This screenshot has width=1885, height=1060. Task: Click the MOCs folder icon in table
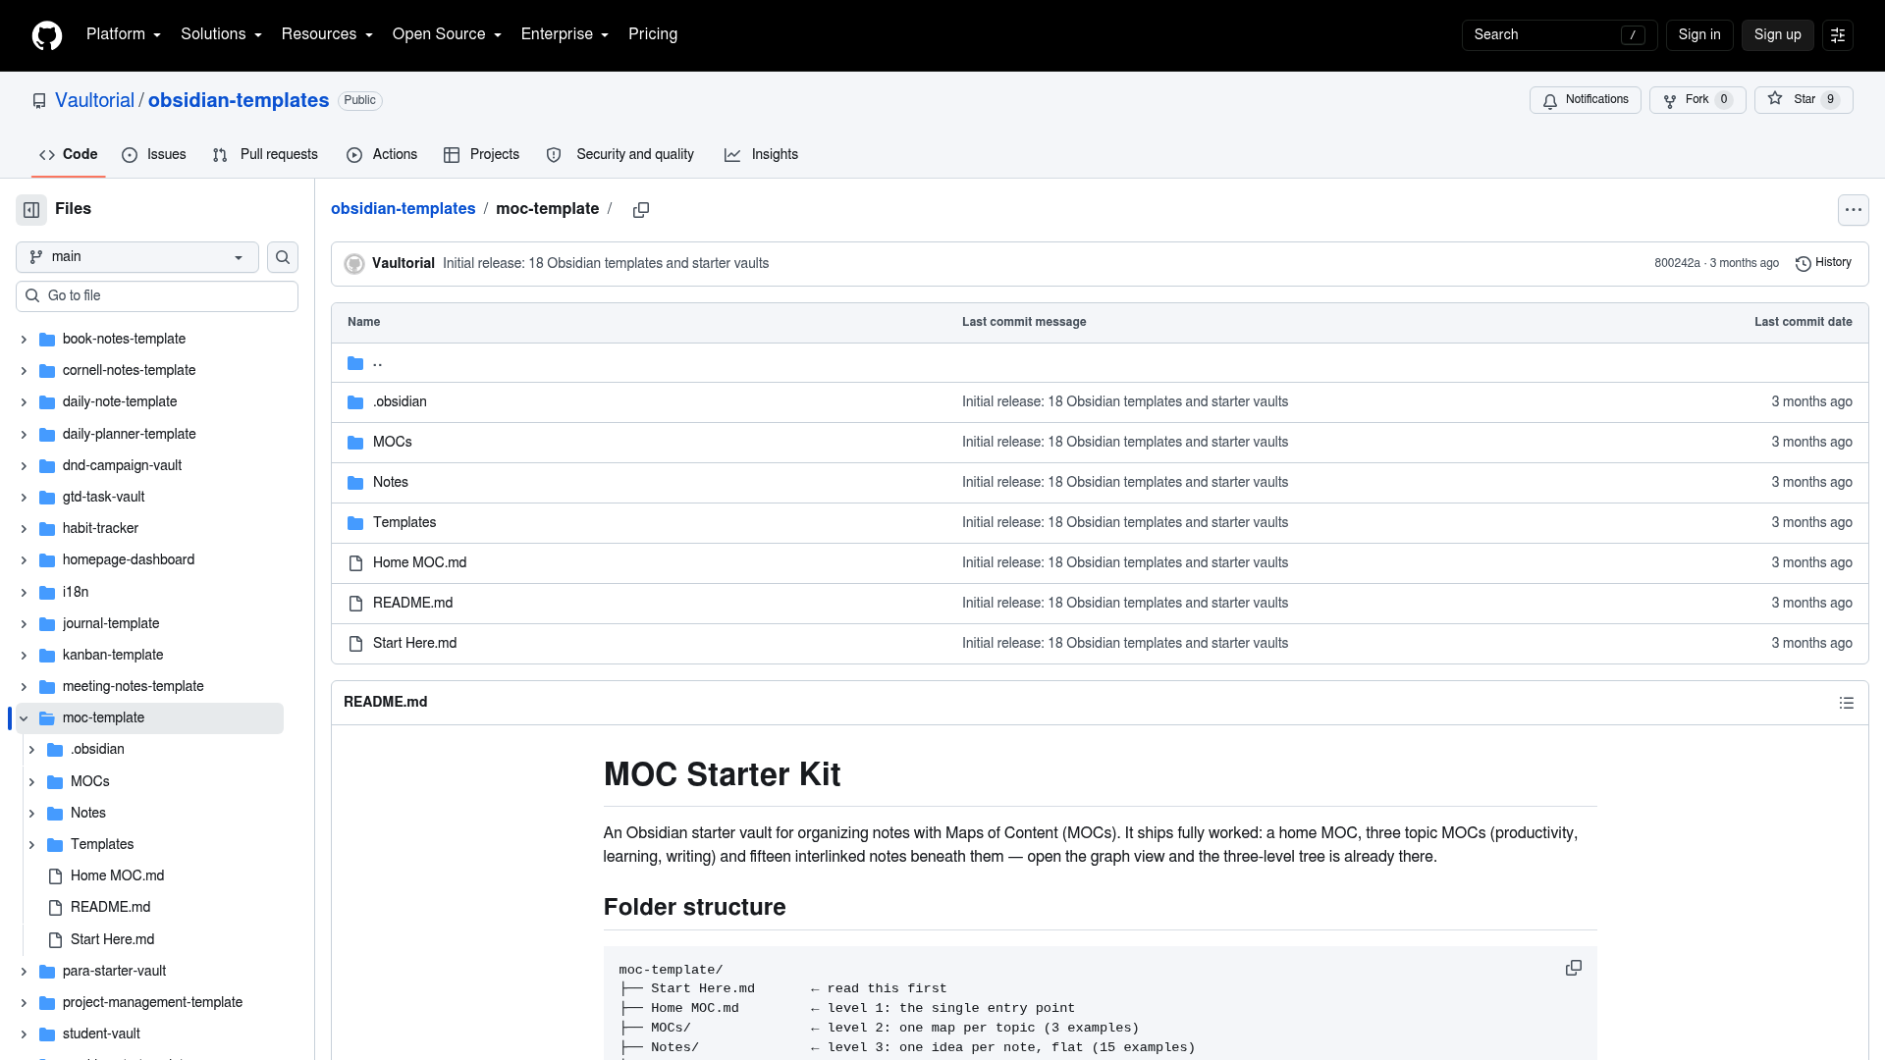pyautogui.click(x=355, y=443)
